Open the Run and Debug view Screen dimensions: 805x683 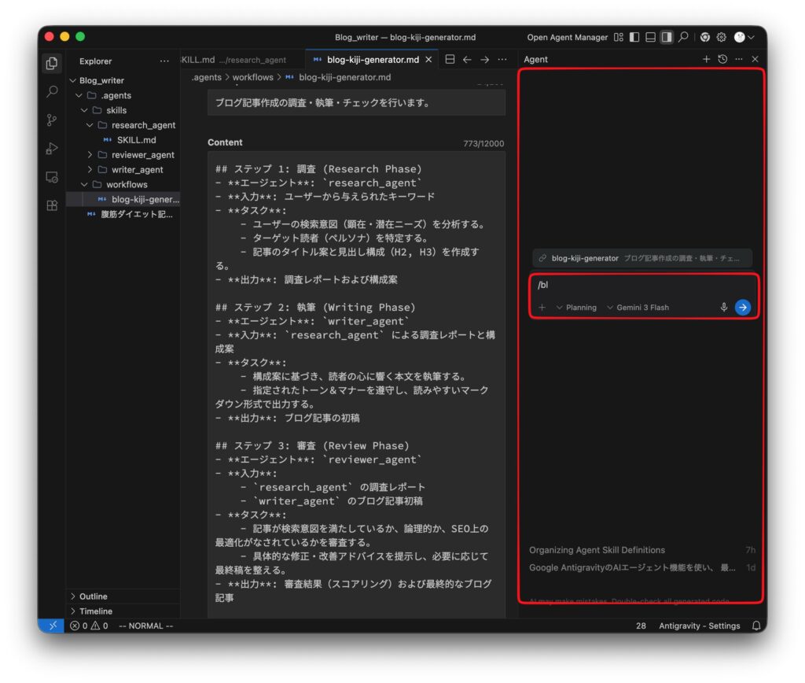click(52, 149)
